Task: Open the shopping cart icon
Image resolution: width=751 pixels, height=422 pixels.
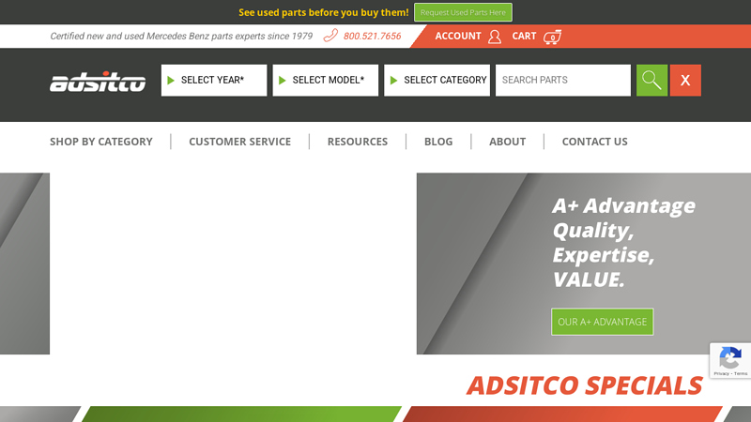Action: pyautogui.click(x=552, y=37)
